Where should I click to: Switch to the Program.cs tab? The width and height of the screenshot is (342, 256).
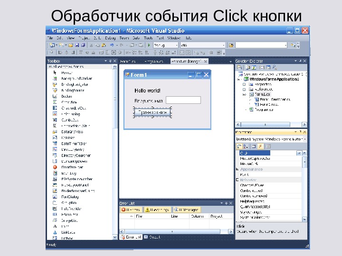[154, 61]
